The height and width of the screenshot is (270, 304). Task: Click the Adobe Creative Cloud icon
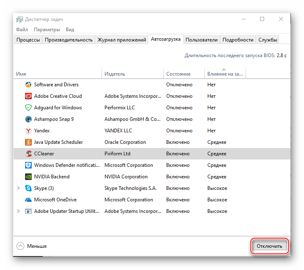(28, 96)
